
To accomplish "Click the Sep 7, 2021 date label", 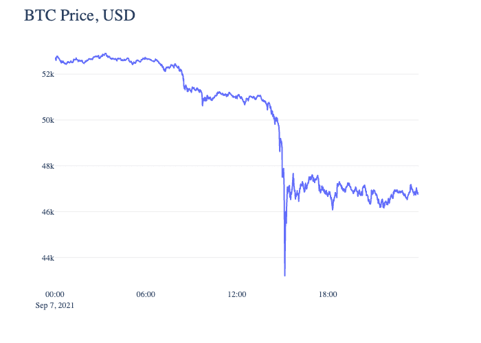I will 54,305.
